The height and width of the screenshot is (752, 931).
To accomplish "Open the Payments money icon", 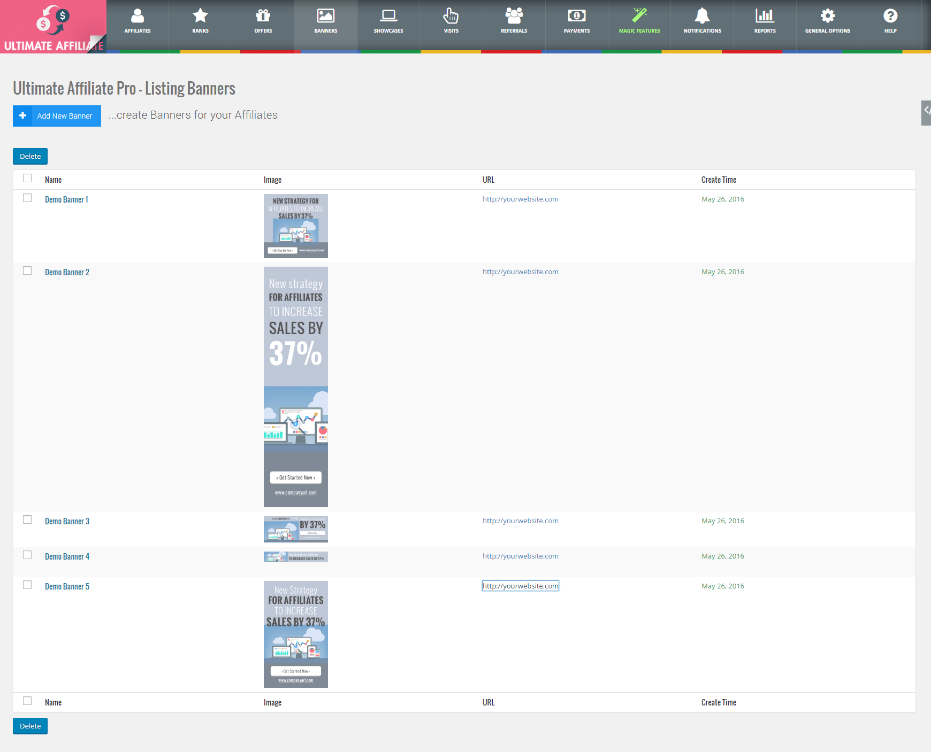I will (x=577, y=16).
